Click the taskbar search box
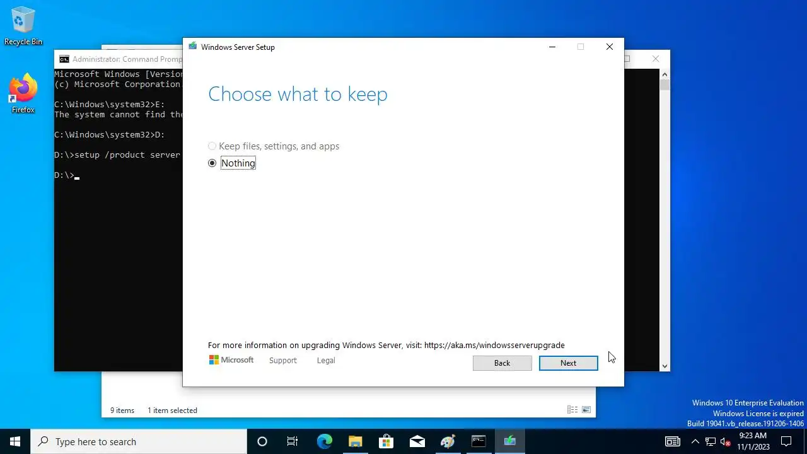Image resolution: width=807 pixels, height=454 pixels. [139, 441]
